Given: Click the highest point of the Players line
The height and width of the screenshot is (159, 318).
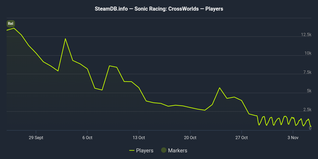Looking at the screenshot, I should 14,28.
